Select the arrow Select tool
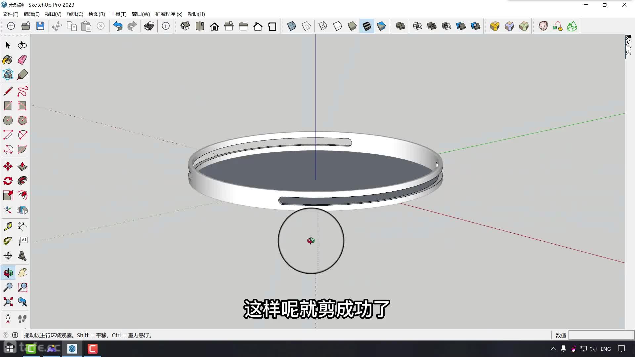Image resolution: width=635 pixels, height=357 pixels. [x=8, y=45]
